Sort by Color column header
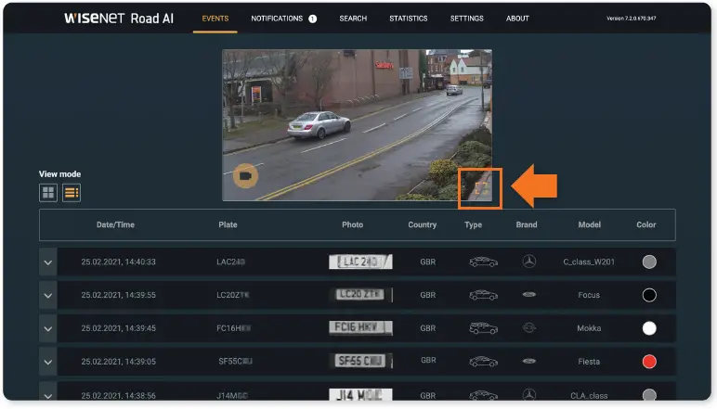Viewport: 717px width, 409px height. (x=646, y=224)
